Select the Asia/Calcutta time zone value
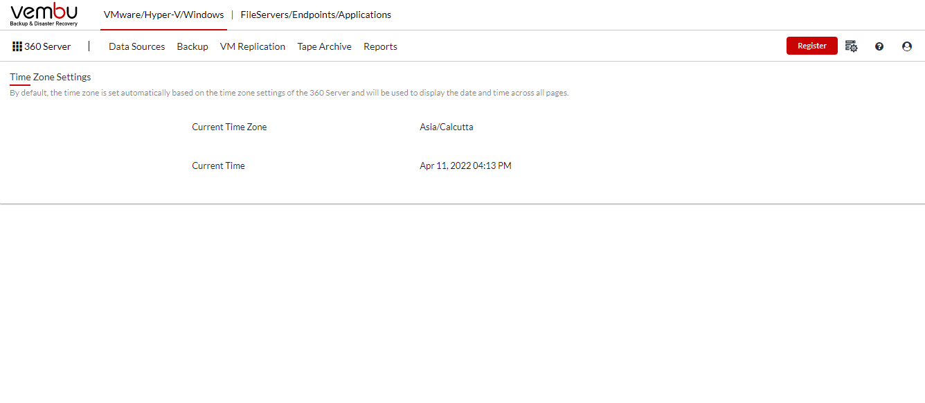This screenshot has width=925, height=403. coord(447,127)
